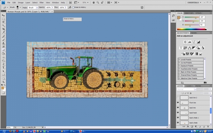
Task: Switch to the Masks tab
Action: 194,33
